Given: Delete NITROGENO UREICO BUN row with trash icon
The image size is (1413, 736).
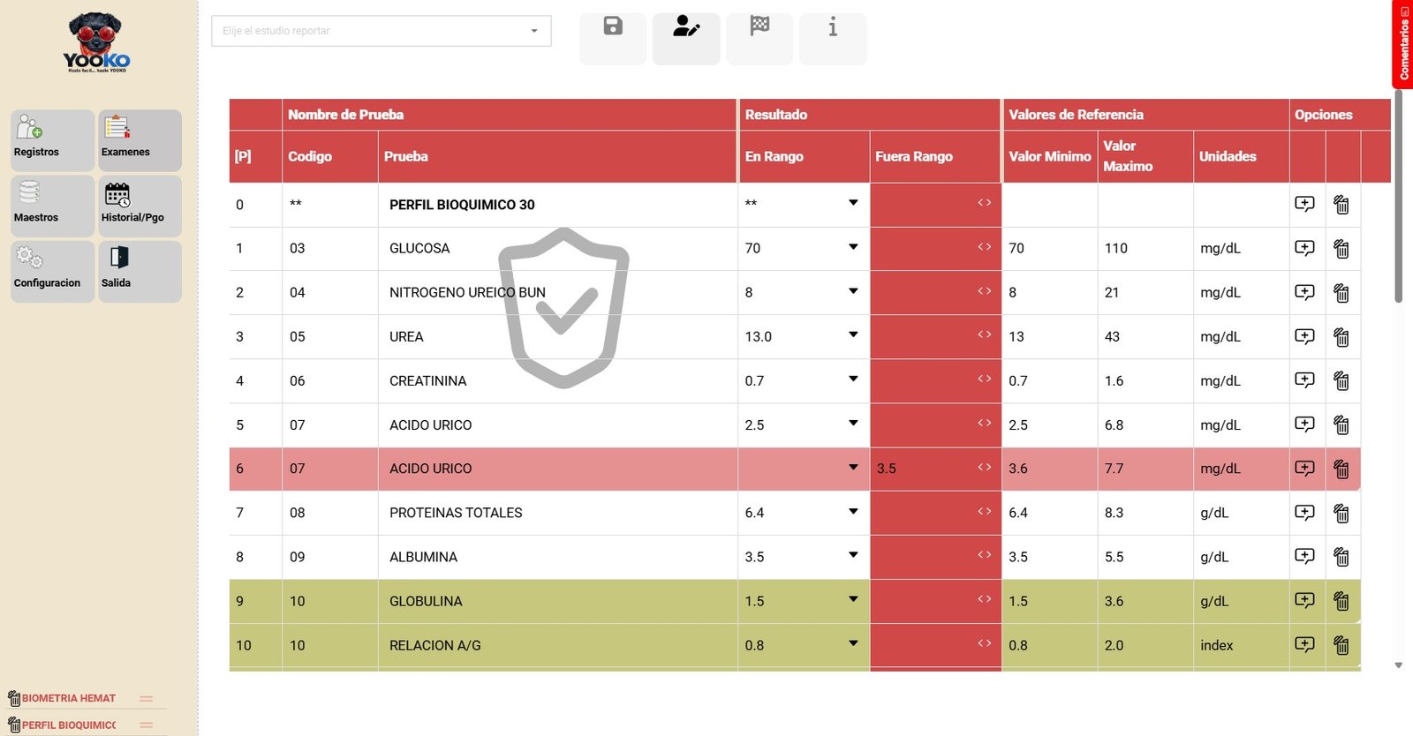Looking at the screenshot, I should [1341, 293].
